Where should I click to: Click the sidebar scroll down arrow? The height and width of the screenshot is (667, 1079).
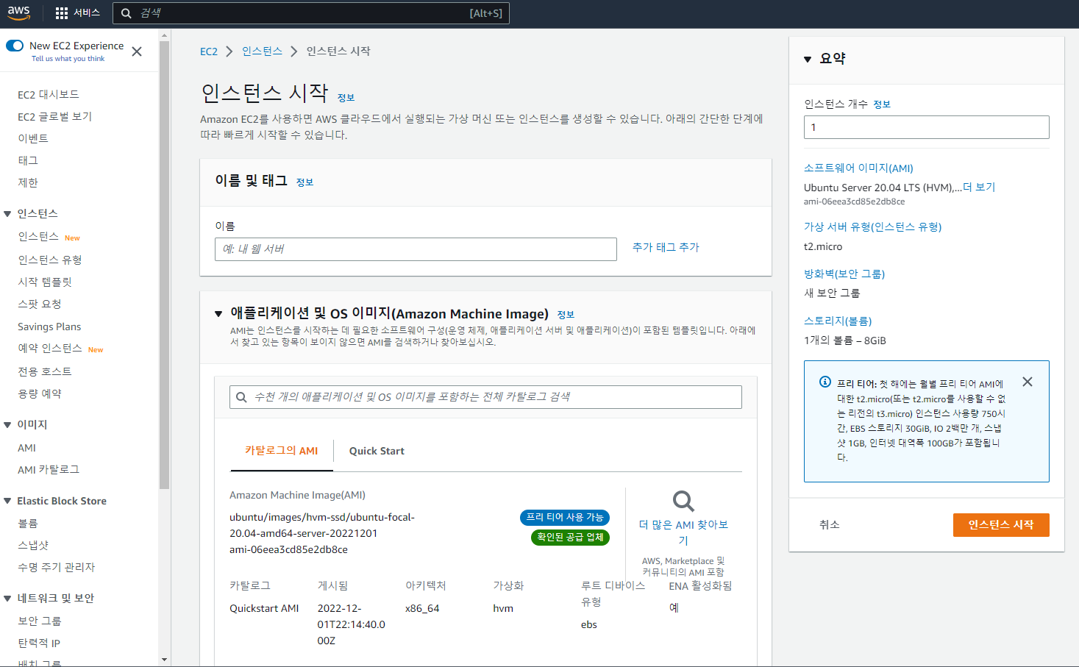point(164,660)
